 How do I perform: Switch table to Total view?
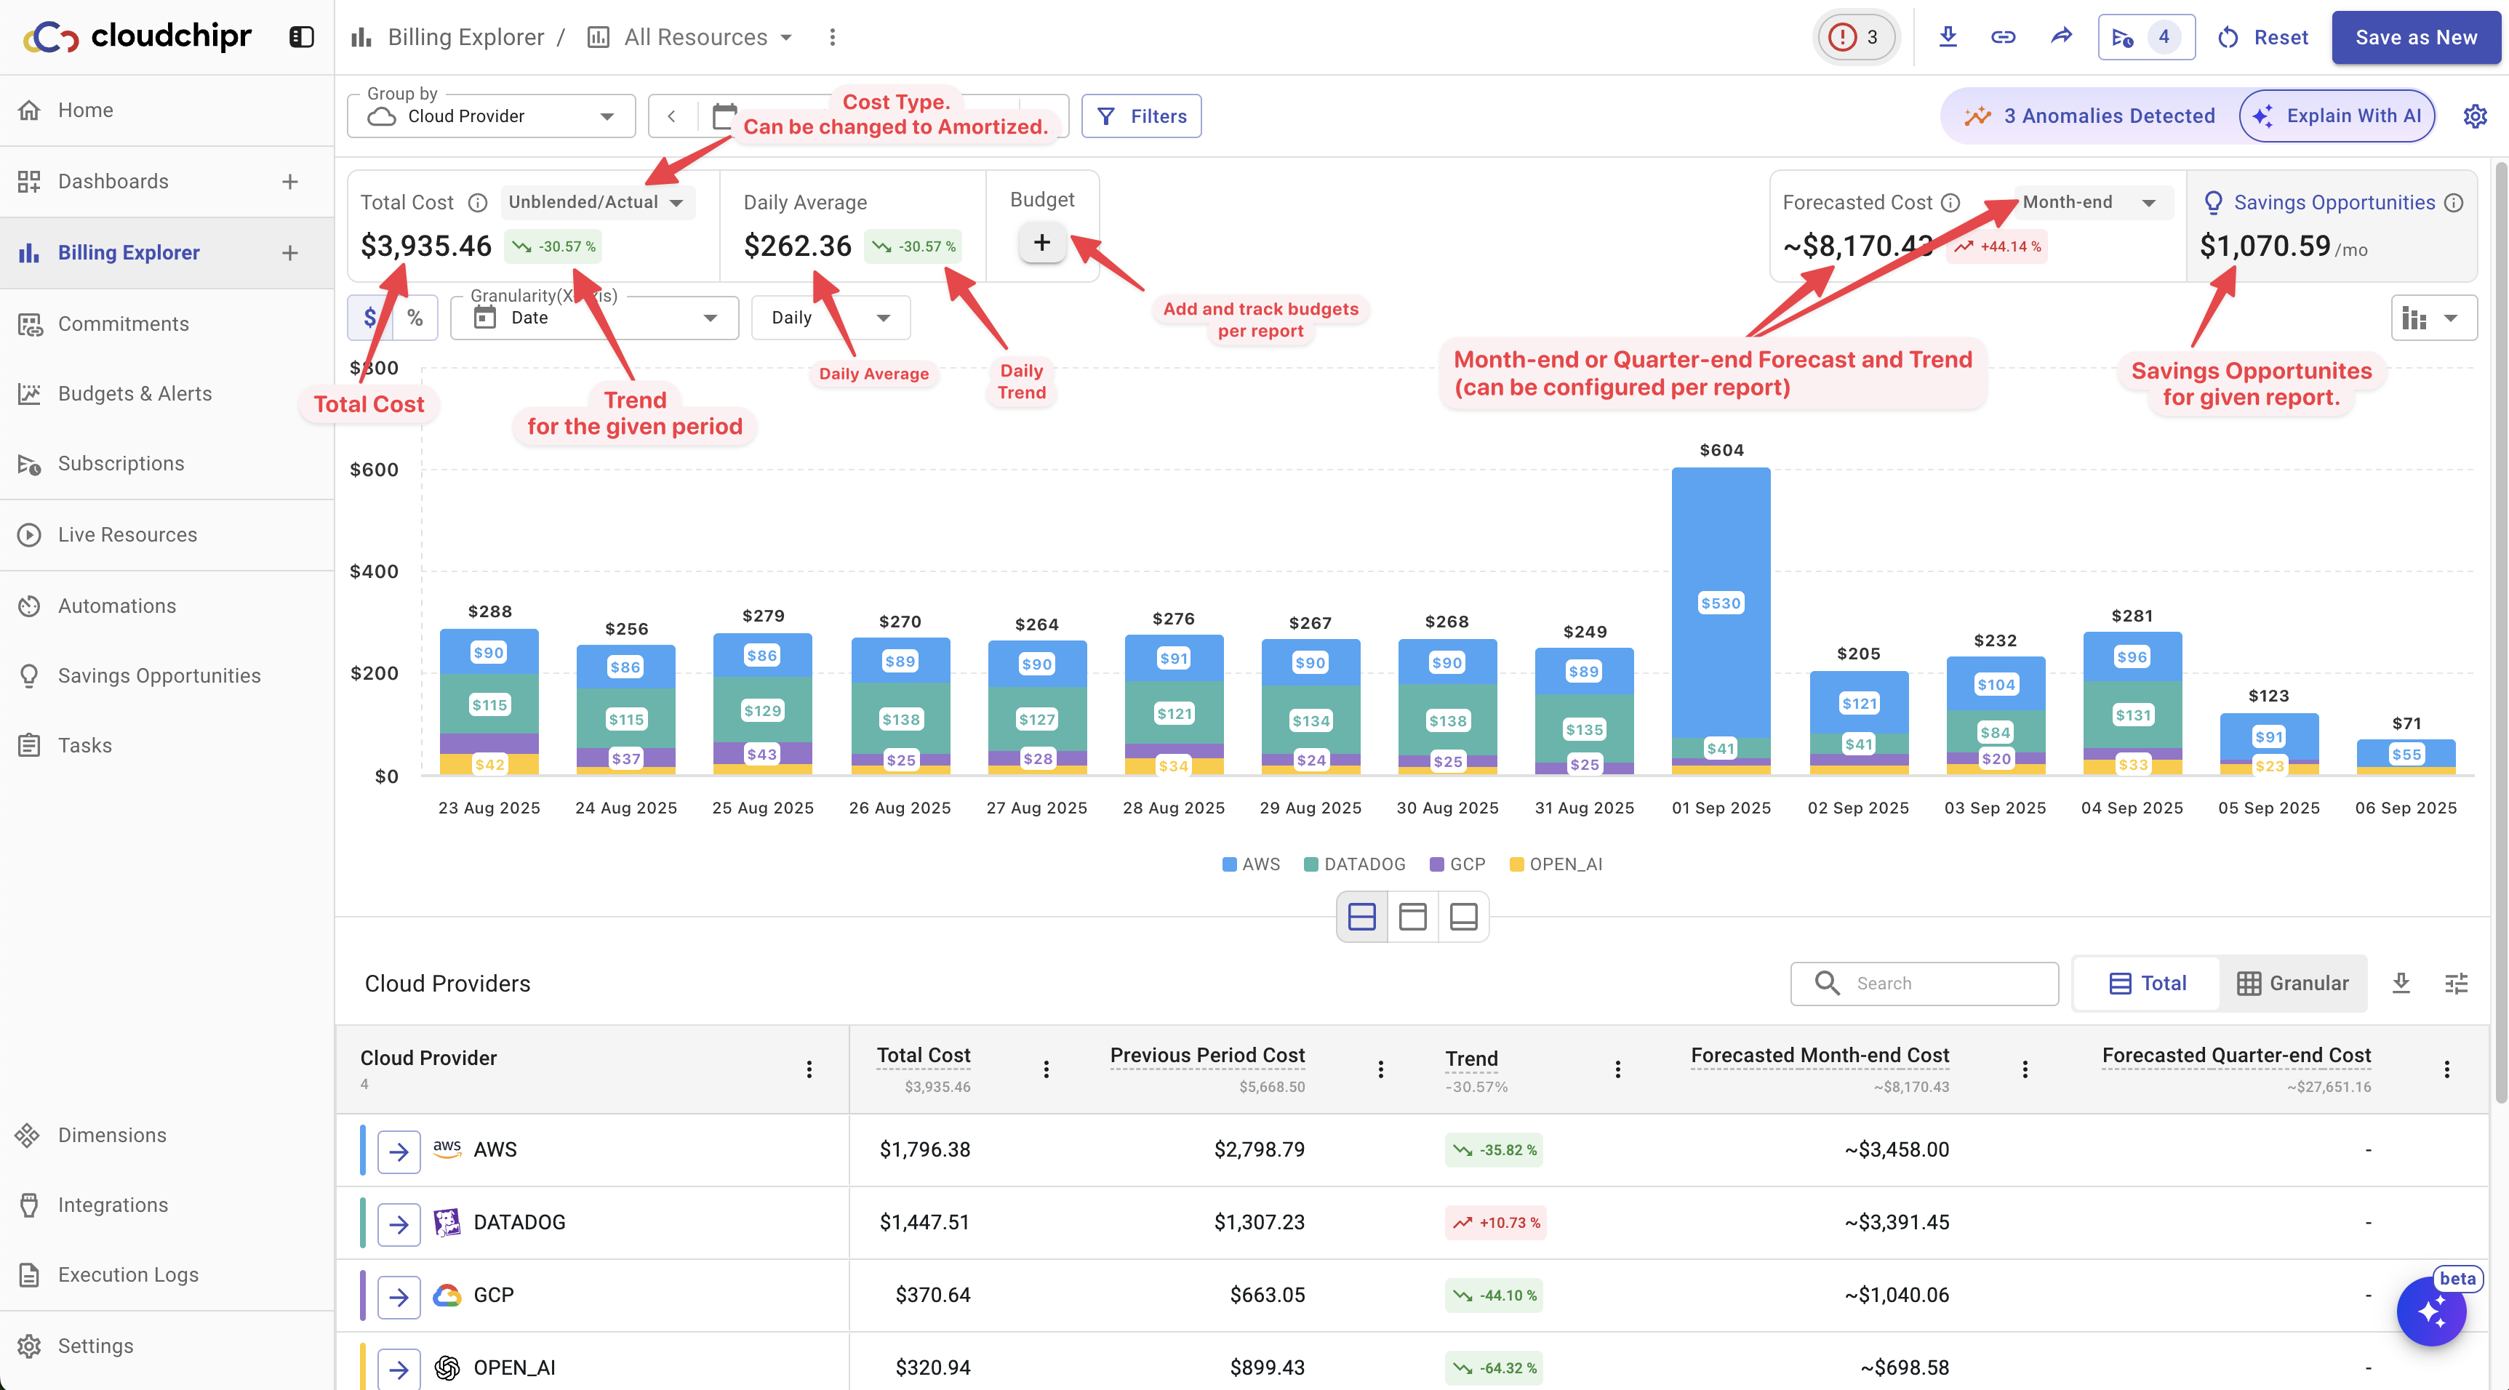pos(2147,983)
